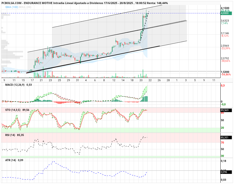Click the 50 label on the STO axis
Screen dimensions: 234x184
click(x=222, y=120)
